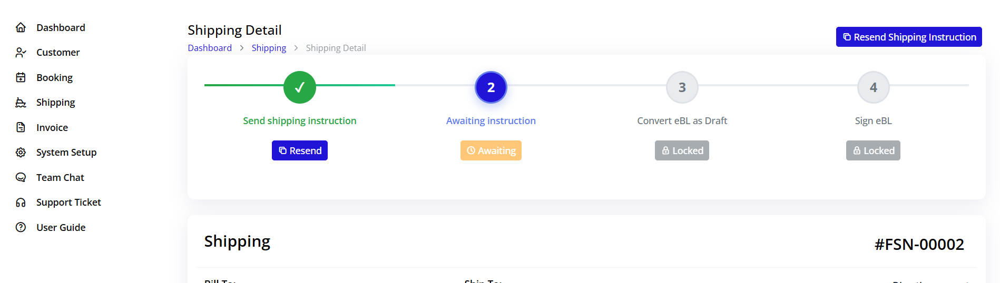Select step 2 Awaiting instruction circle
Viewport: 1000px width, 283px height.
coord(491,87)
